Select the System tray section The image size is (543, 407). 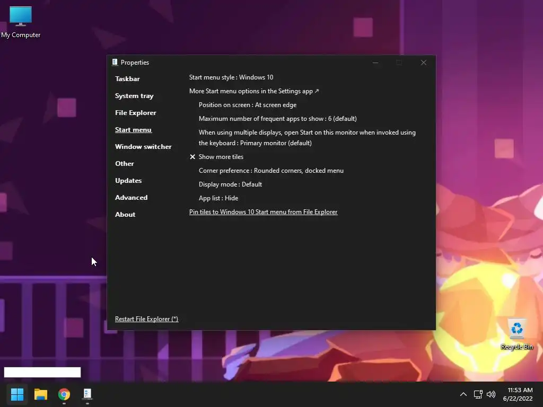coord(134,96)
